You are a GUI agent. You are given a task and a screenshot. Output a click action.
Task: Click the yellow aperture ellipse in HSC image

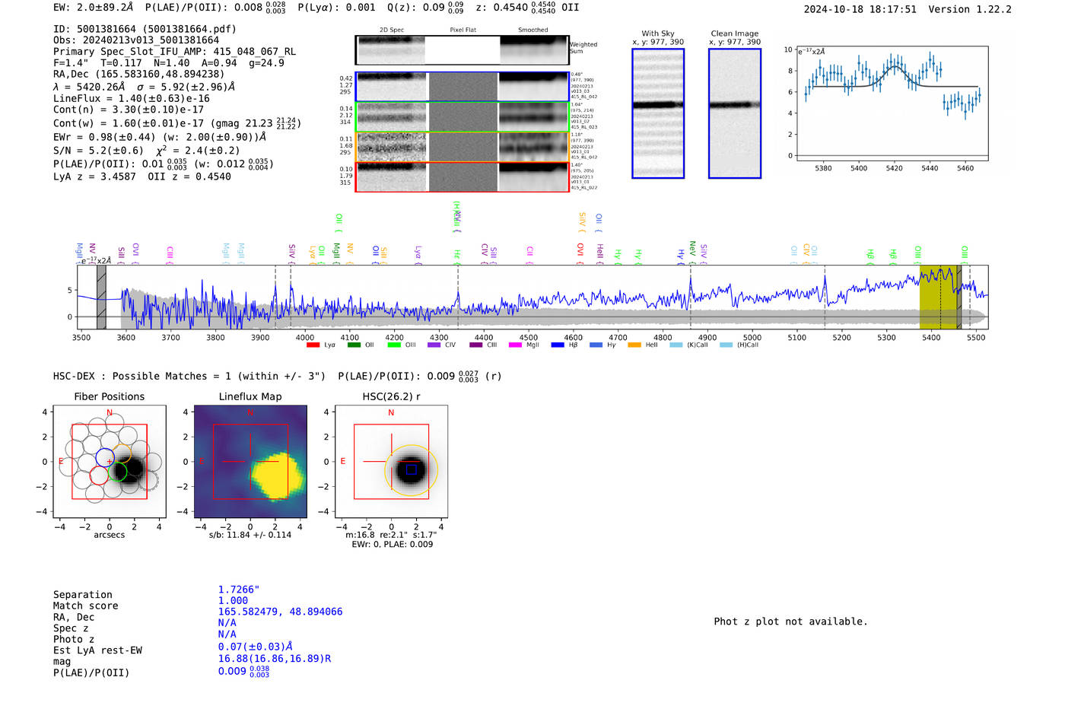412,470
